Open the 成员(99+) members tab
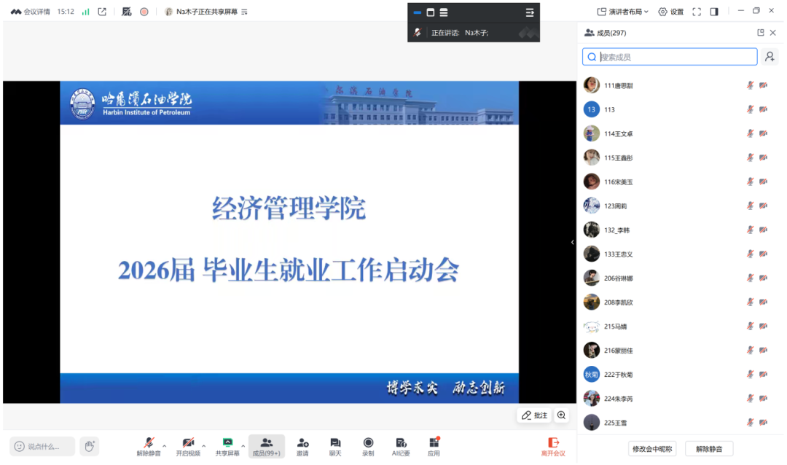Viewport: 787px width, 465px height. click(266, 446)
